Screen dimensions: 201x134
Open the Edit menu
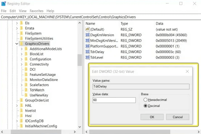click(12, 11)
